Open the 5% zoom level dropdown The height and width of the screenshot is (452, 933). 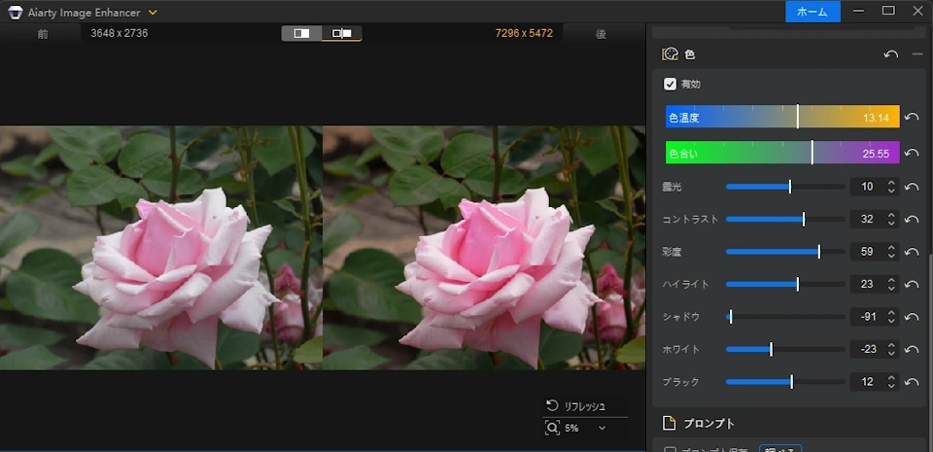pyautogui.click(x=602, y=429)
